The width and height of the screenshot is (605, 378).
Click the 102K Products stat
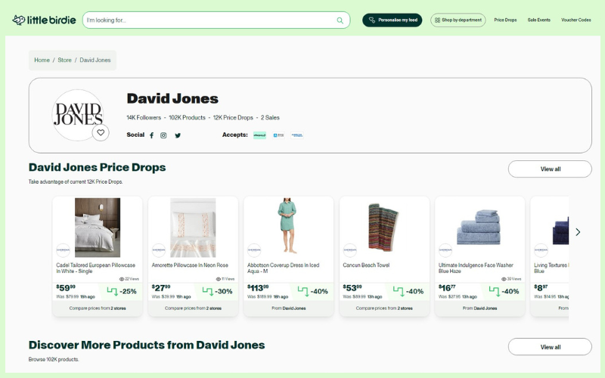[187, 118]
